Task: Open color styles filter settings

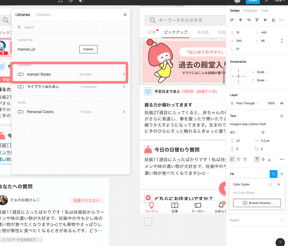Action: click(270, 184)
